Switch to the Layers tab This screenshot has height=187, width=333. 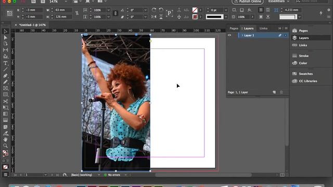pyautogui.click(x=248, y=29)
